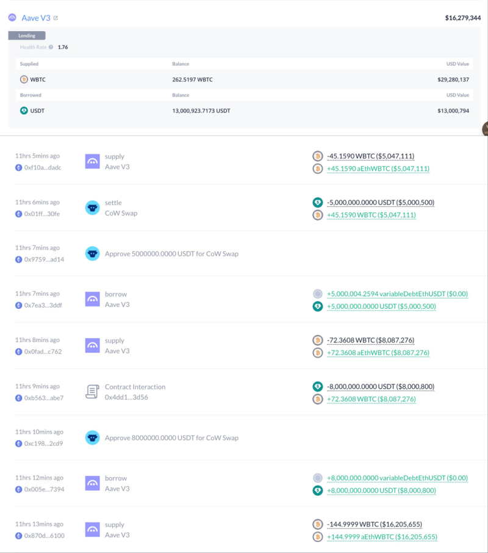Click CoW Swap icon for Approve 5000000 USDT
Screen dimensions: 488x553
(x=92, y=253)
